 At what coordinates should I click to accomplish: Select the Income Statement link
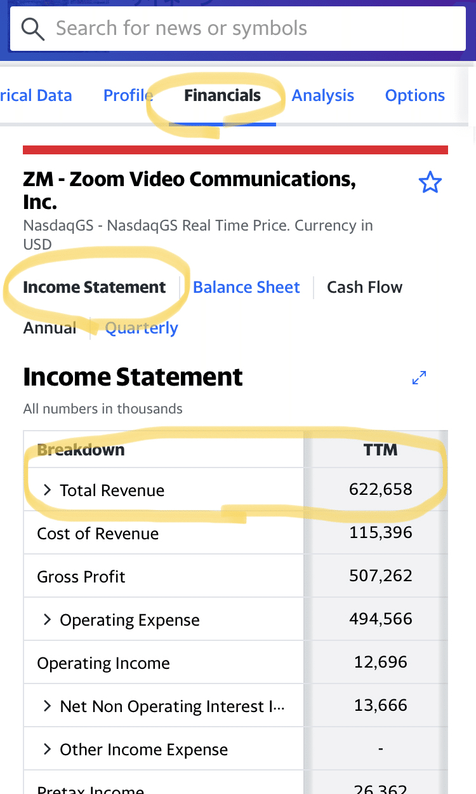coord(95,287)
